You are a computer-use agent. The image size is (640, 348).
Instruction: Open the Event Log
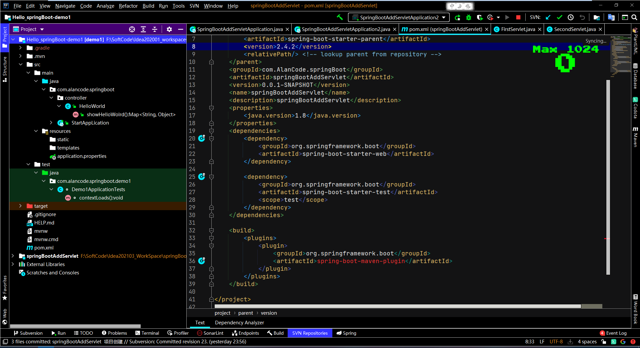click(x=613, y=333)
